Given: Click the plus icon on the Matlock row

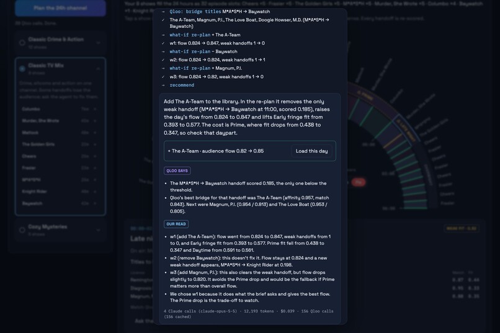Looking at the screenshot, I should 95,133.
